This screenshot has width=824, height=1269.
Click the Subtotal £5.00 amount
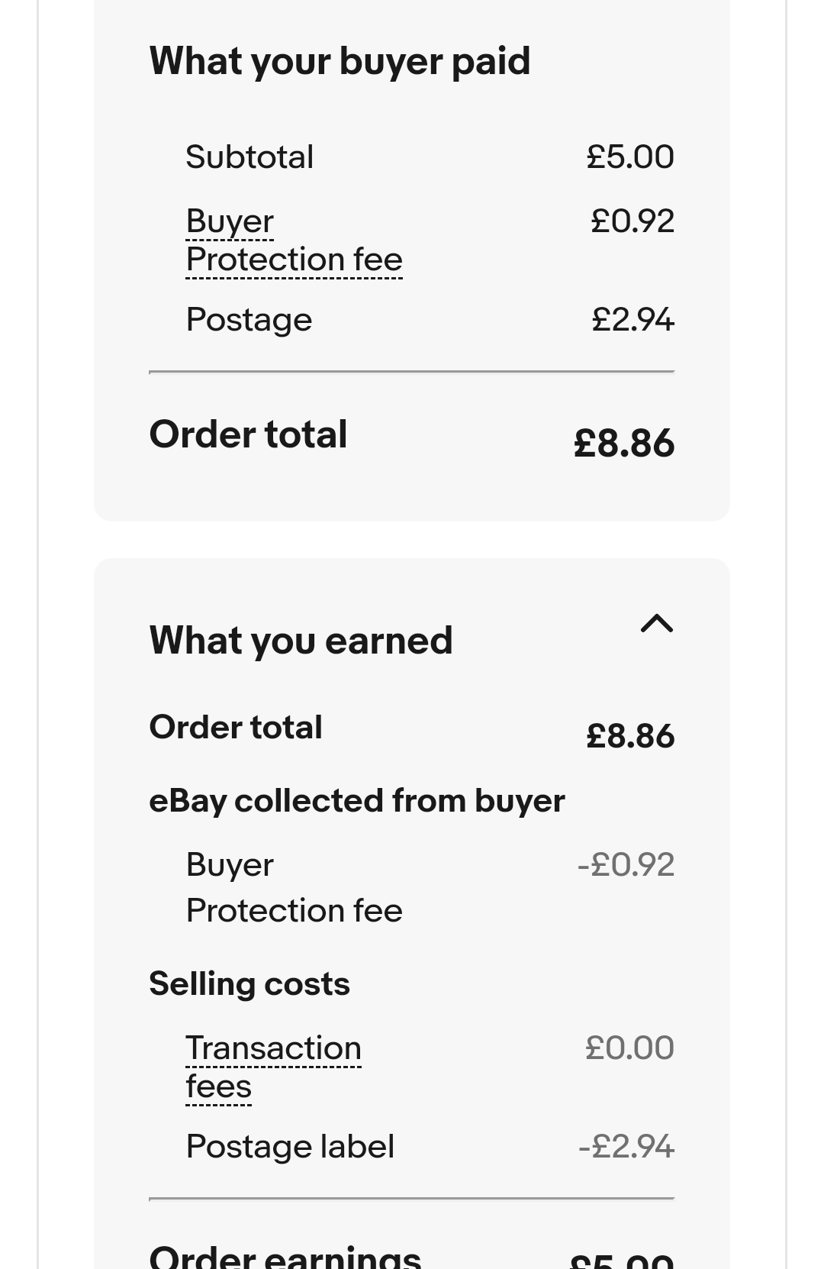click(630, 157)
